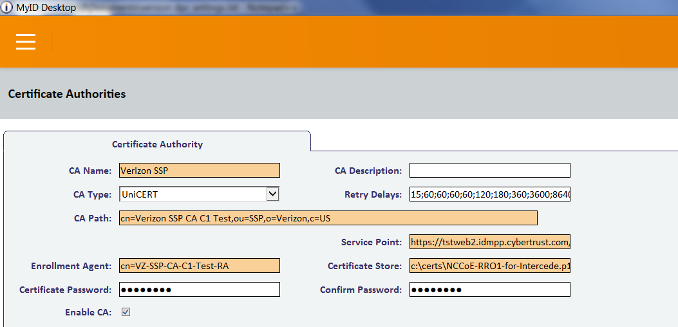
Task: Click the CA Name field
Action: point(200,171)
